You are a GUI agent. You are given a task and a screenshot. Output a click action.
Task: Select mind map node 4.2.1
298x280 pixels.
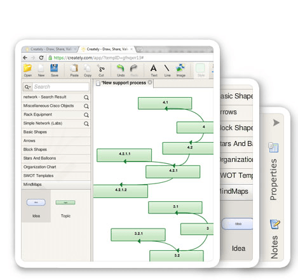[173, 171]
